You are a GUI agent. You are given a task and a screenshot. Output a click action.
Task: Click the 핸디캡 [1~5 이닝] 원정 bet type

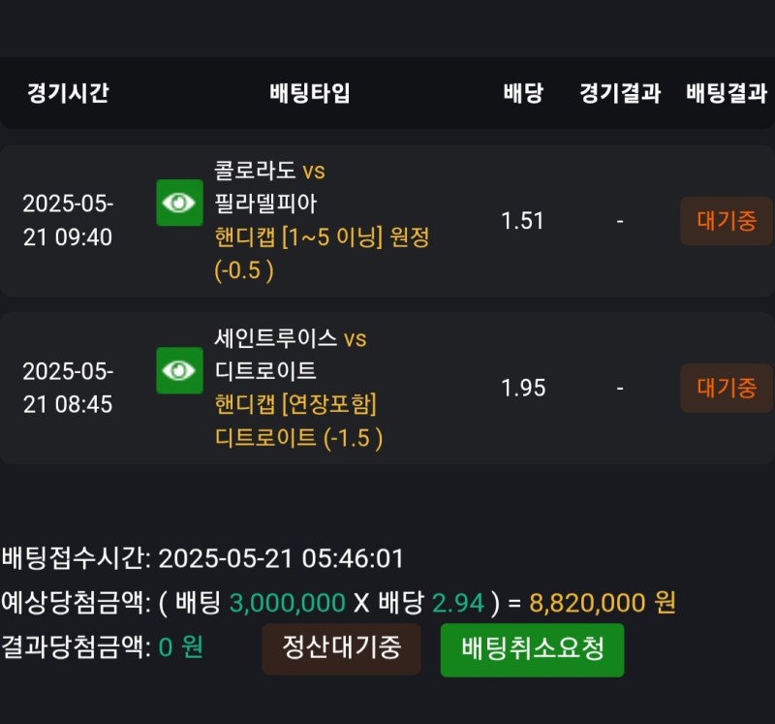coord(322,253)
